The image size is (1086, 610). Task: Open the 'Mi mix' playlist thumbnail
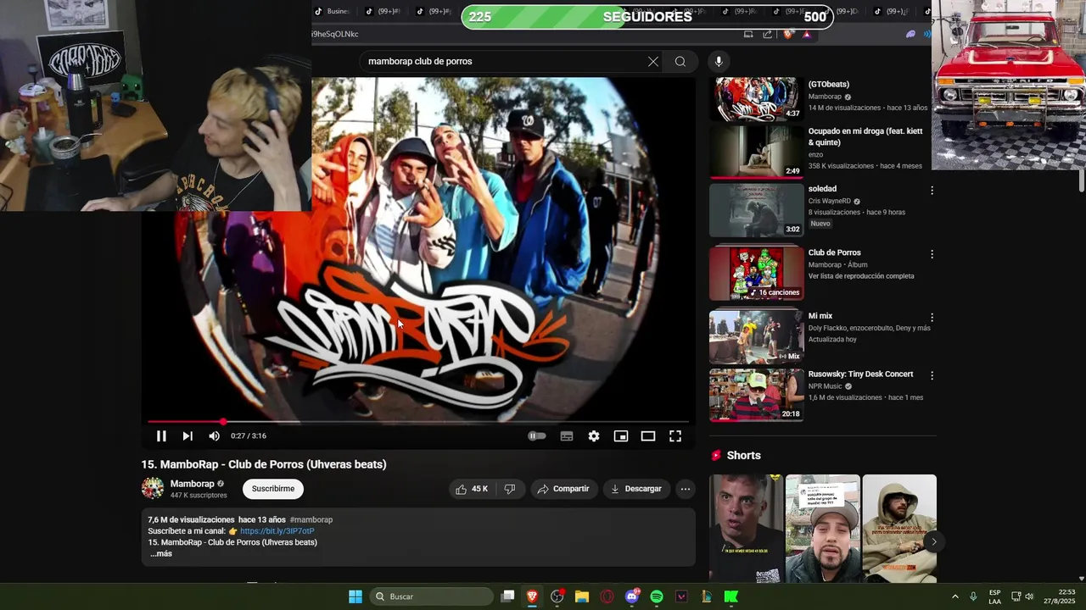coord(757,337)
